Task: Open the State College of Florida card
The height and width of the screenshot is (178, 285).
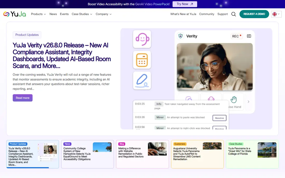Action: 252,154
